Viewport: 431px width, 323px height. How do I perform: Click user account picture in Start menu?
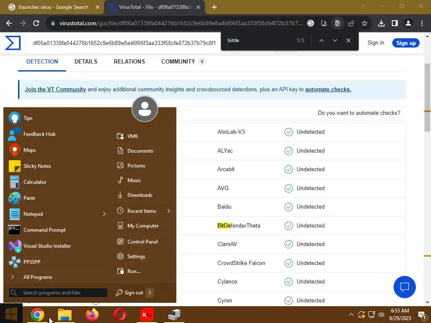tap(145, 109)
